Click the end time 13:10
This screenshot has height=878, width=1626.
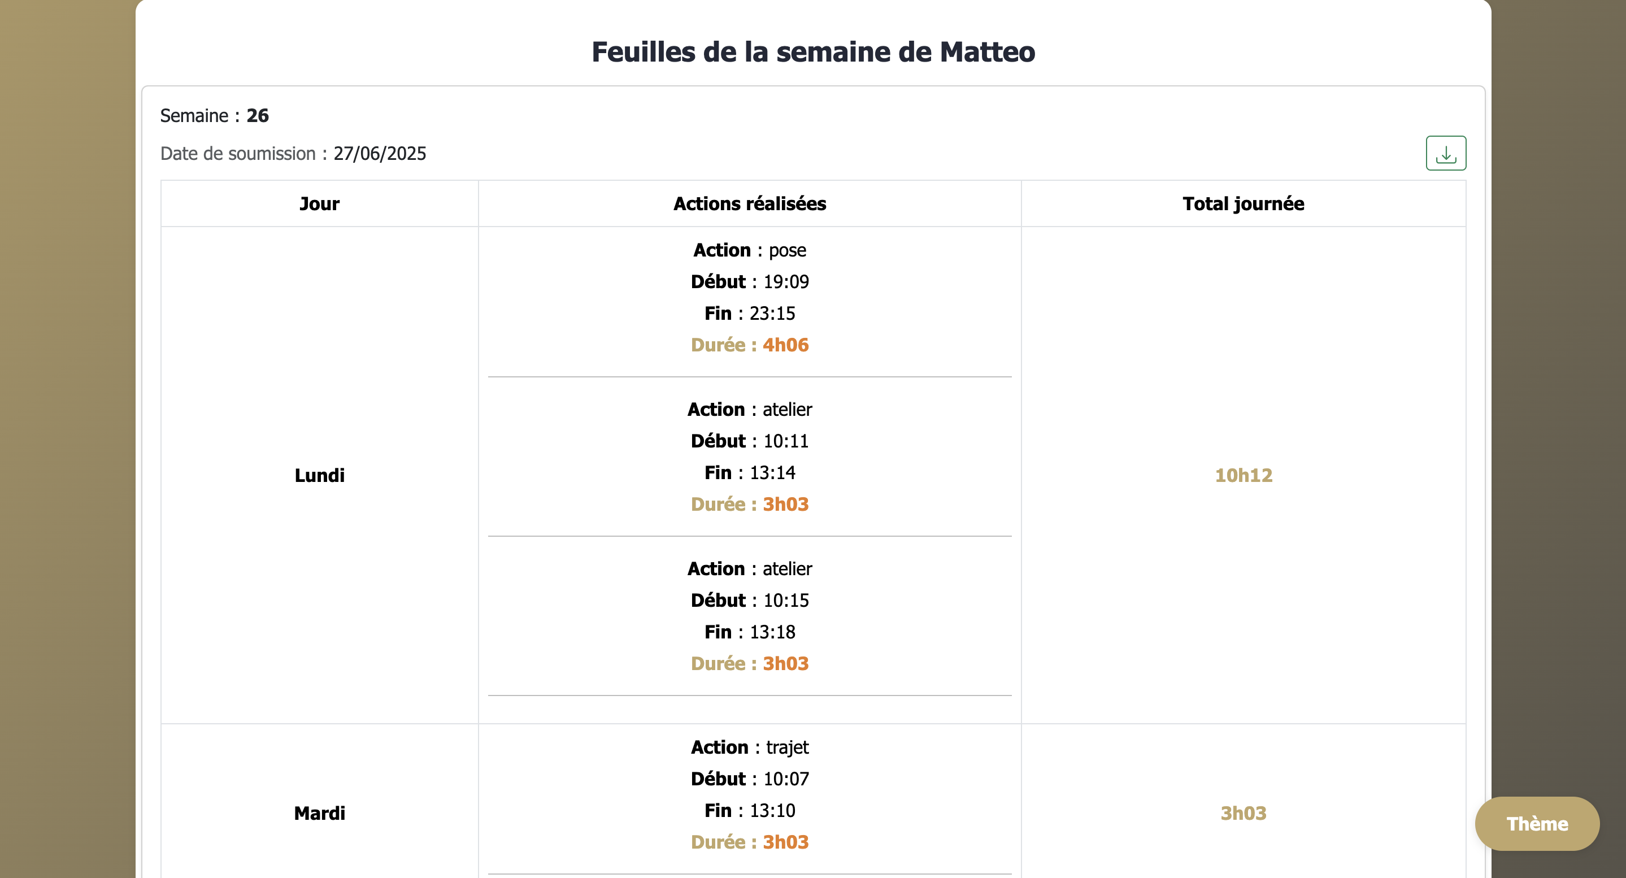coord(772,810)
